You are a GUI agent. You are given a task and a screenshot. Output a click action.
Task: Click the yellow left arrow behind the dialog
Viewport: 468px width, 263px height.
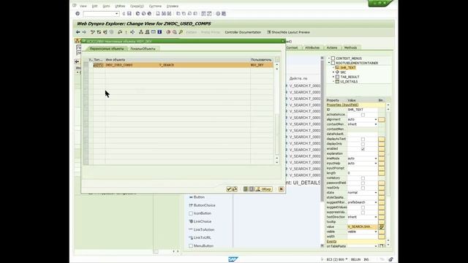(77, 61)
